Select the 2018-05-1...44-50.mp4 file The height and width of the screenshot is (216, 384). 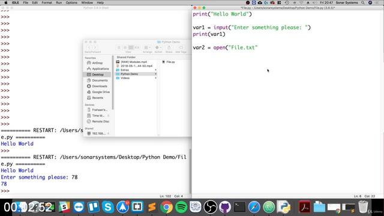[136, 66]
